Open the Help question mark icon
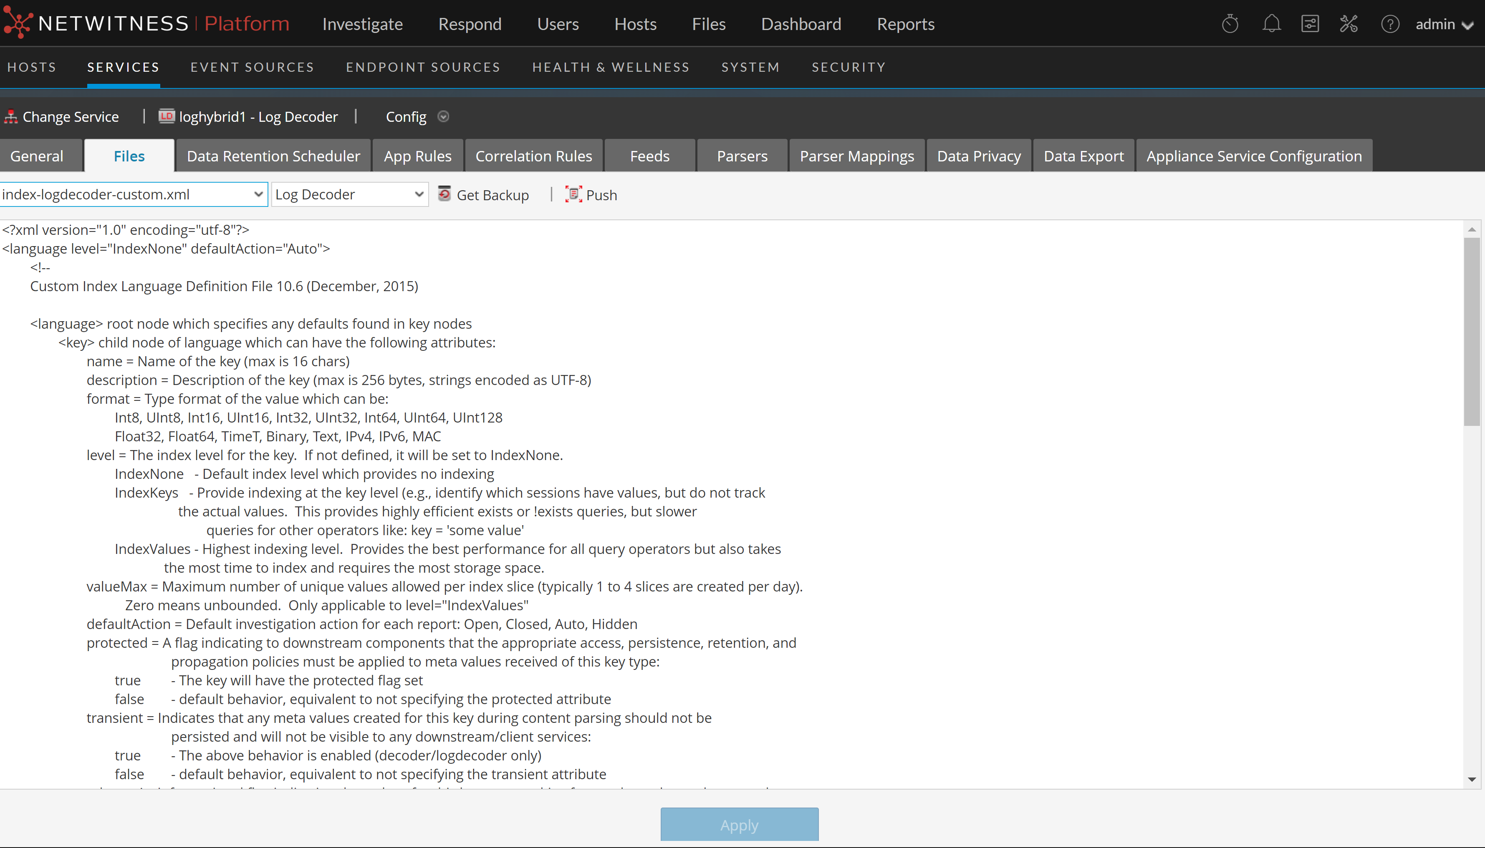The height and width of the screenshot is (848, 1485). tap(1390, 24)
